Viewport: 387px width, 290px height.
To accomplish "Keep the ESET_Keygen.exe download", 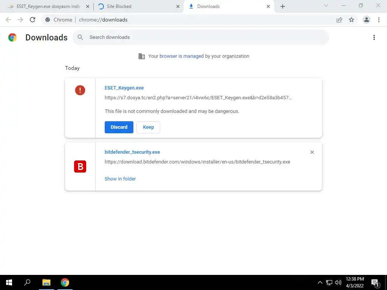I will (x=148, y=127).
